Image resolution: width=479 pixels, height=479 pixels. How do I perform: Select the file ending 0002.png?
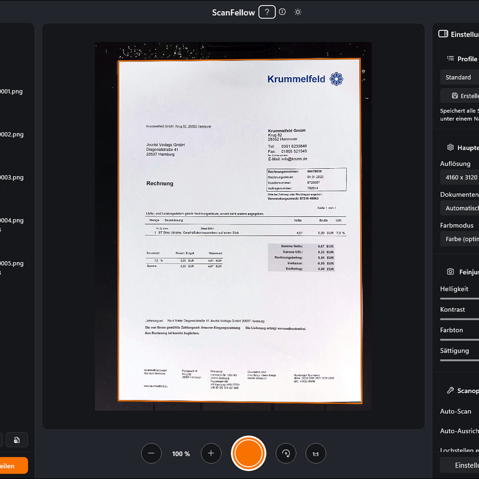tap(11, 134)
